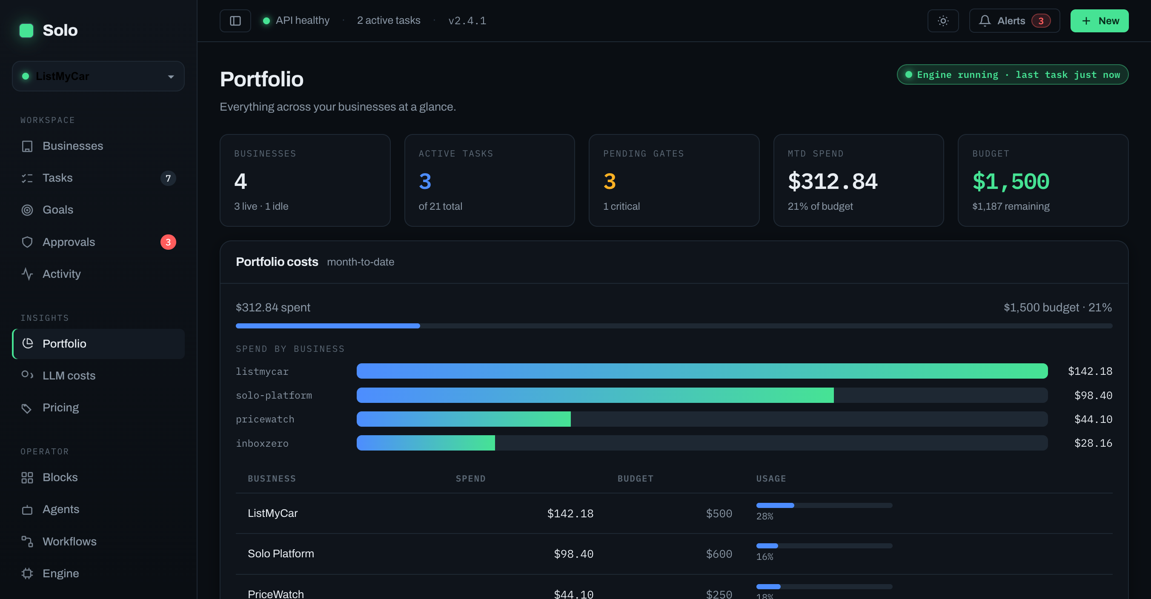
Task: Select the LLM costs menu item
Action: pos(98,375)
